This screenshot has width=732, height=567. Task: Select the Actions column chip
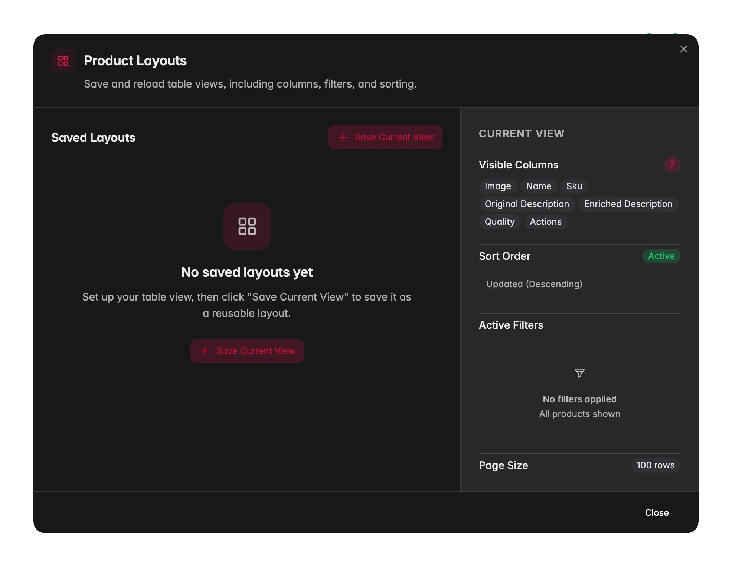pos(546,222)
